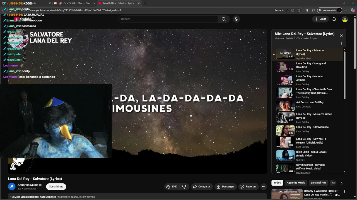Screen dimensions: 357x200
Task: Click the YouTube search magnifier button
Action: coord(224,19)
